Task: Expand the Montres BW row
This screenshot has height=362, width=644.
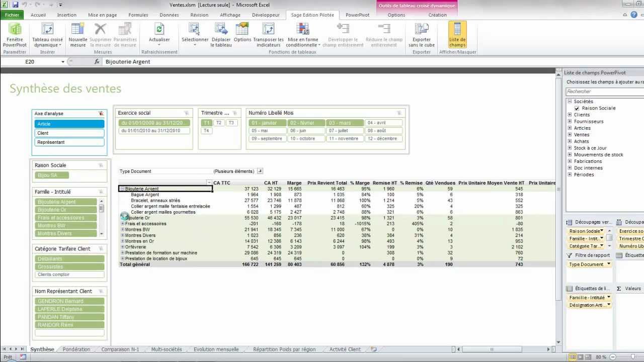Action: 122,230
